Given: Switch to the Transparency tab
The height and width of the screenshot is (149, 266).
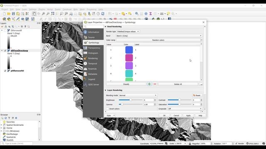Looking at the screenshot, I should pyautogui.click(x=93, y=48).
